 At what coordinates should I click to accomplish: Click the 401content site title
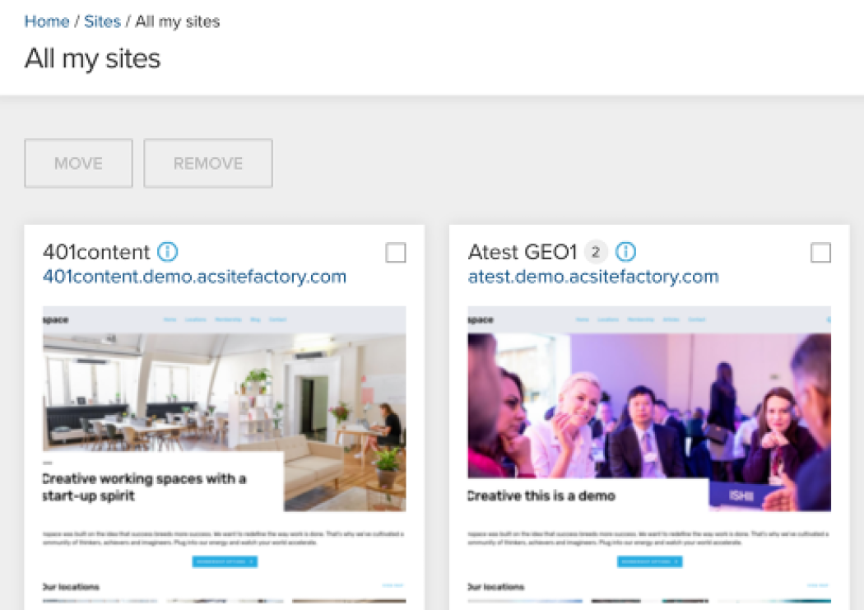[96, 252]
